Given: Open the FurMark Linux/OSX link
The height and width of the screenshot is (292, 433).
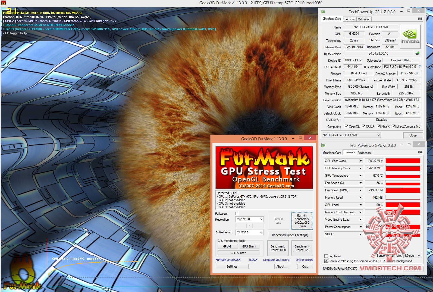Looking at the screenshot, I should 228,260.
